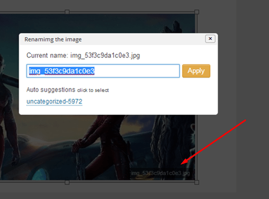
Task: Click the top-middle image resize handle
Action: pos(67,12)
